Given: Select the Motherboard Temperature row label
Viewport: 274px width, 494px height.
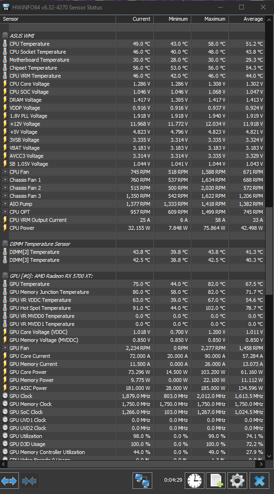Looking at the screenshot, I should click(39, 60).
